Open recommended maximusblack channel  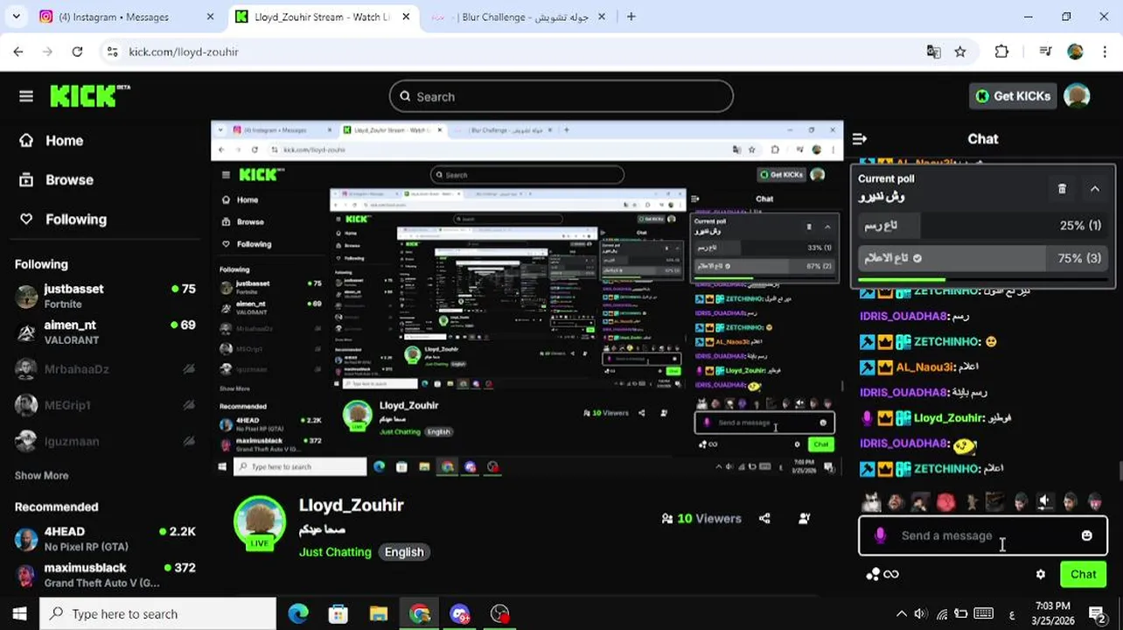(x=105, y=575)
